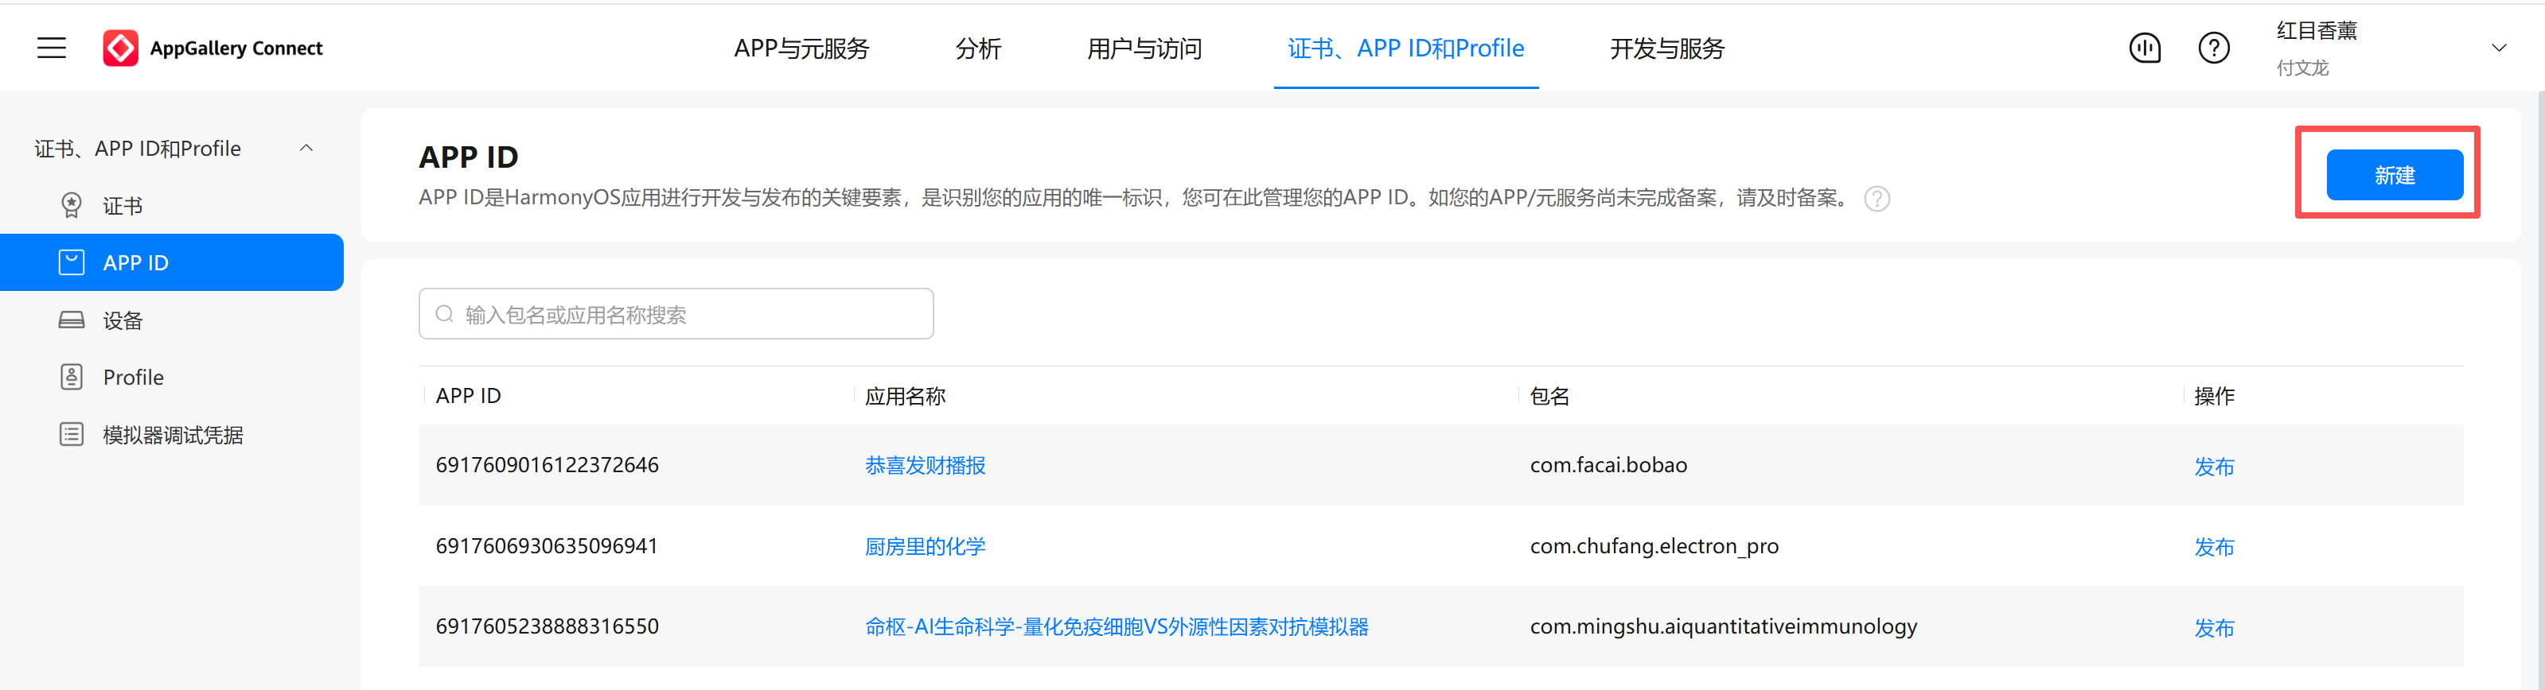Select APP ID 6917609016122372646
The image size is (2545, 690).
[548, 465]
